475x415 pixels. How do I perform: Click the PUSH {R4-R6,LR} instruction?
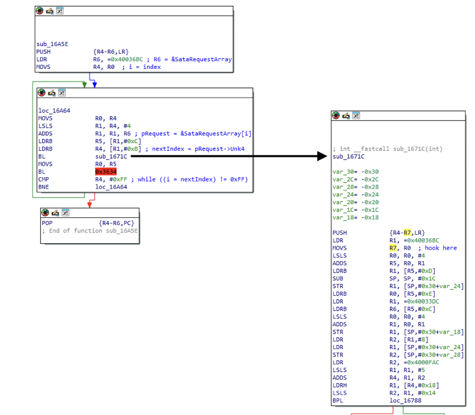(83, 52)
